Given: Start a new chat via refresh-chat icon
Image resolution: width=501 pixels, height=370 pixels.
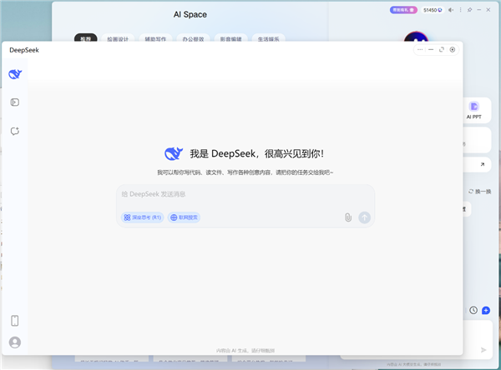Looking at the screenshot, I should point(15,131).
